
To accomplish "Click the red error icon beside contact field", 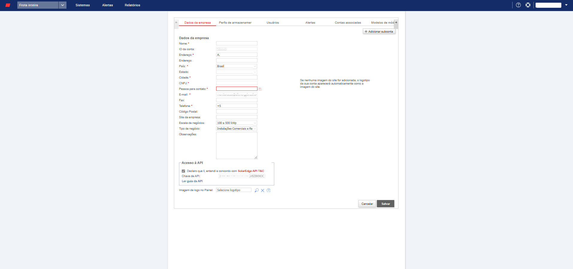I will pyautogui.click(x=260, y=89).
